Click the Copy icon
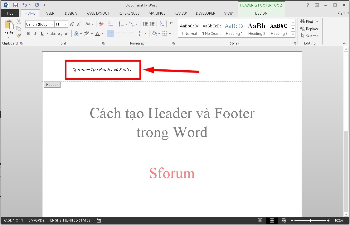This screenshot has height=225, width=350. [19, 29]
